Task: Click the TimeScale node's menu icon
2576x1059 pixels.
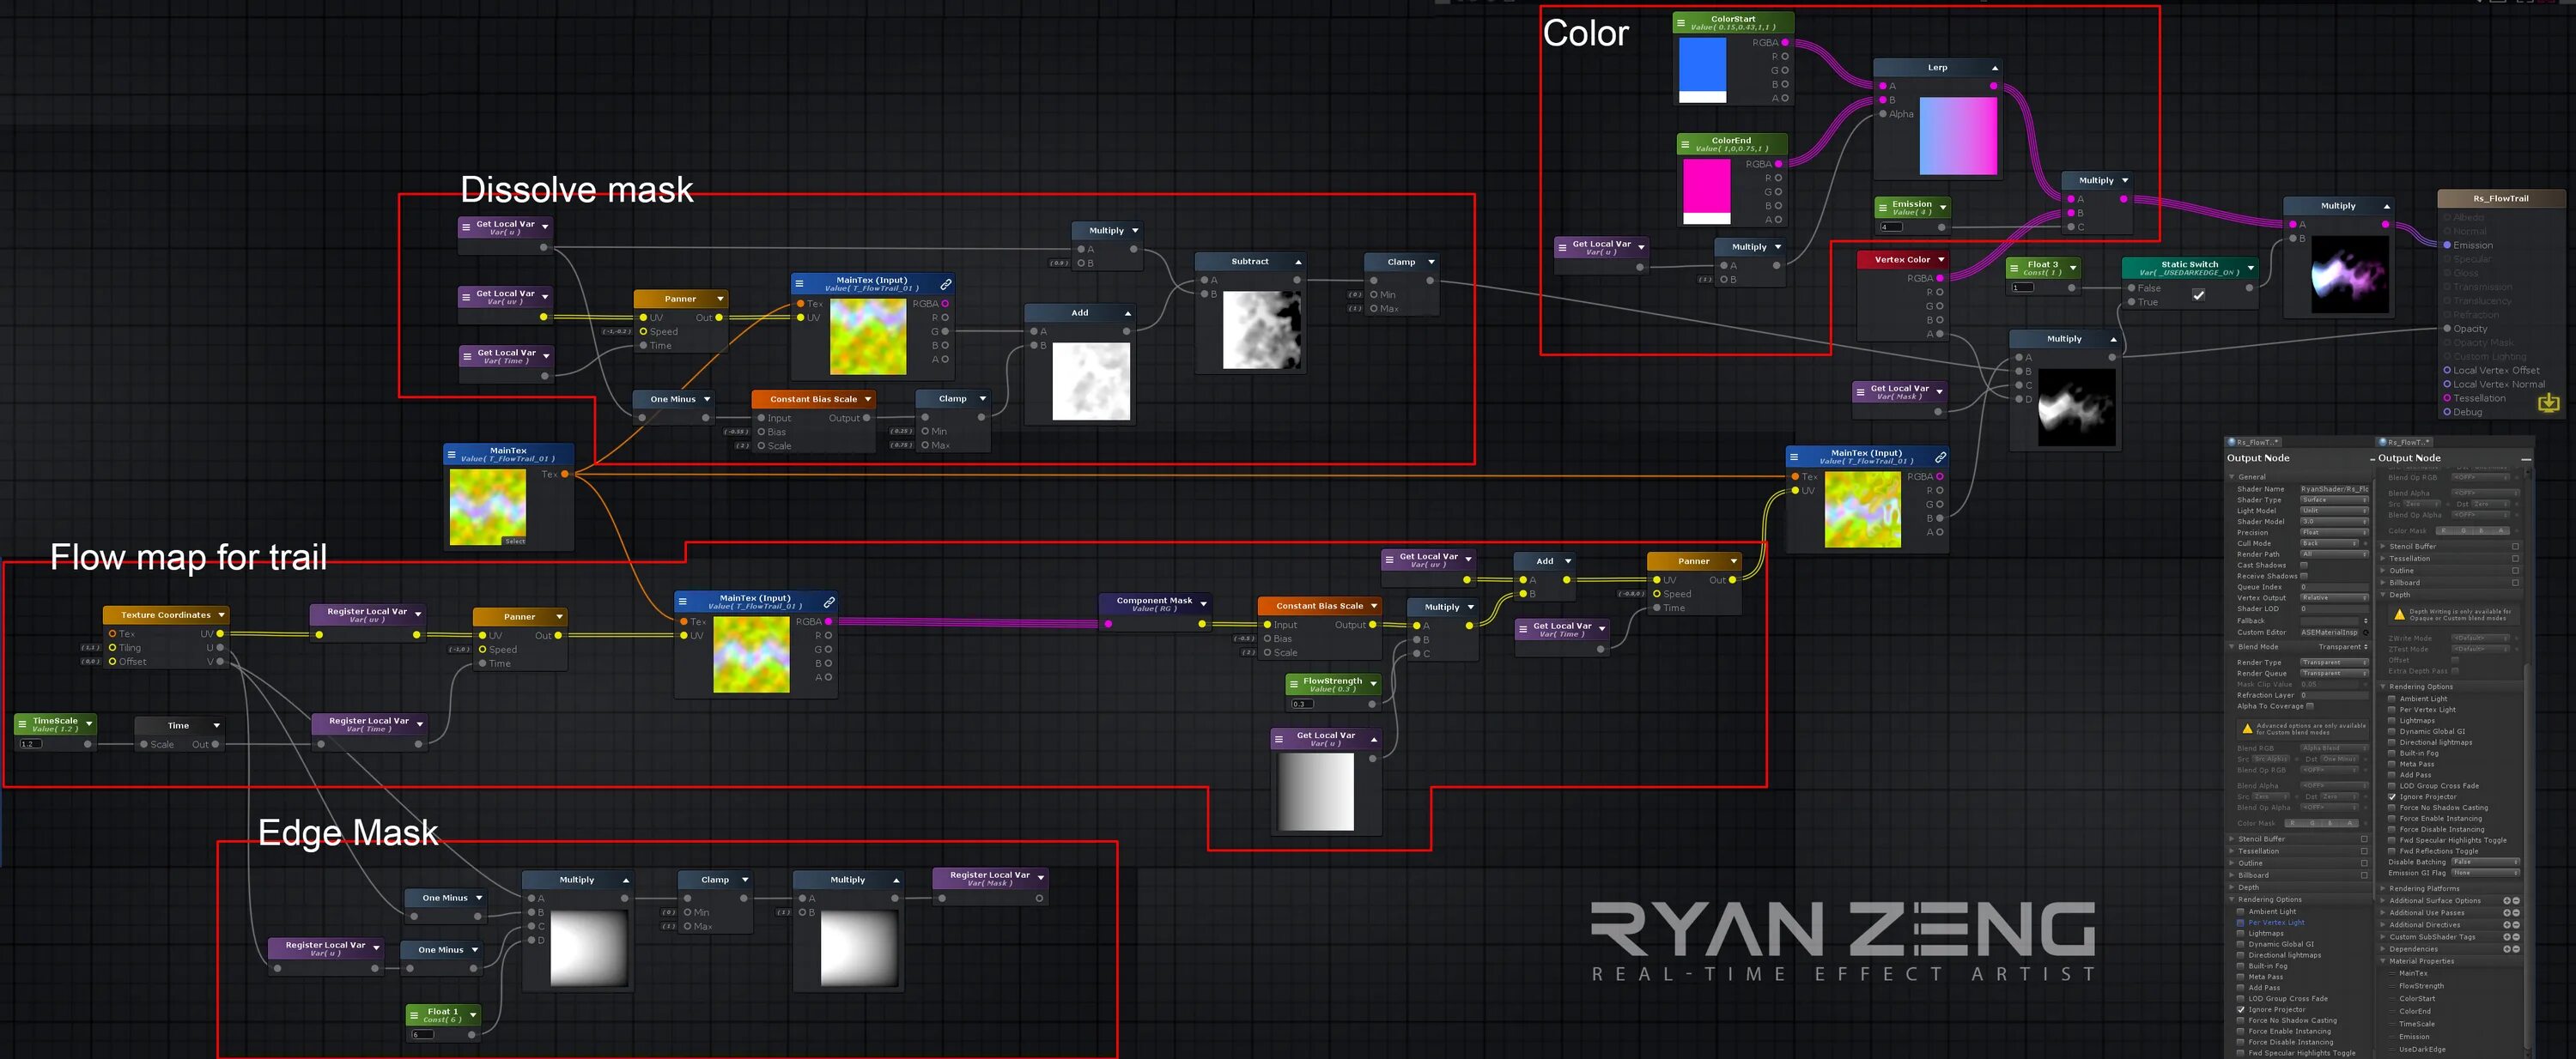Action: [x=22, y=723]
